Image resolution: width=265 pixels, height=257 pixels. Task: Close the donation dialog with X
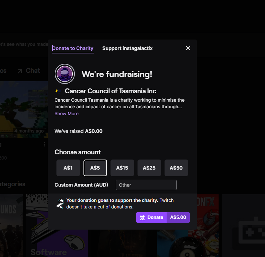[x=188, y=48]
